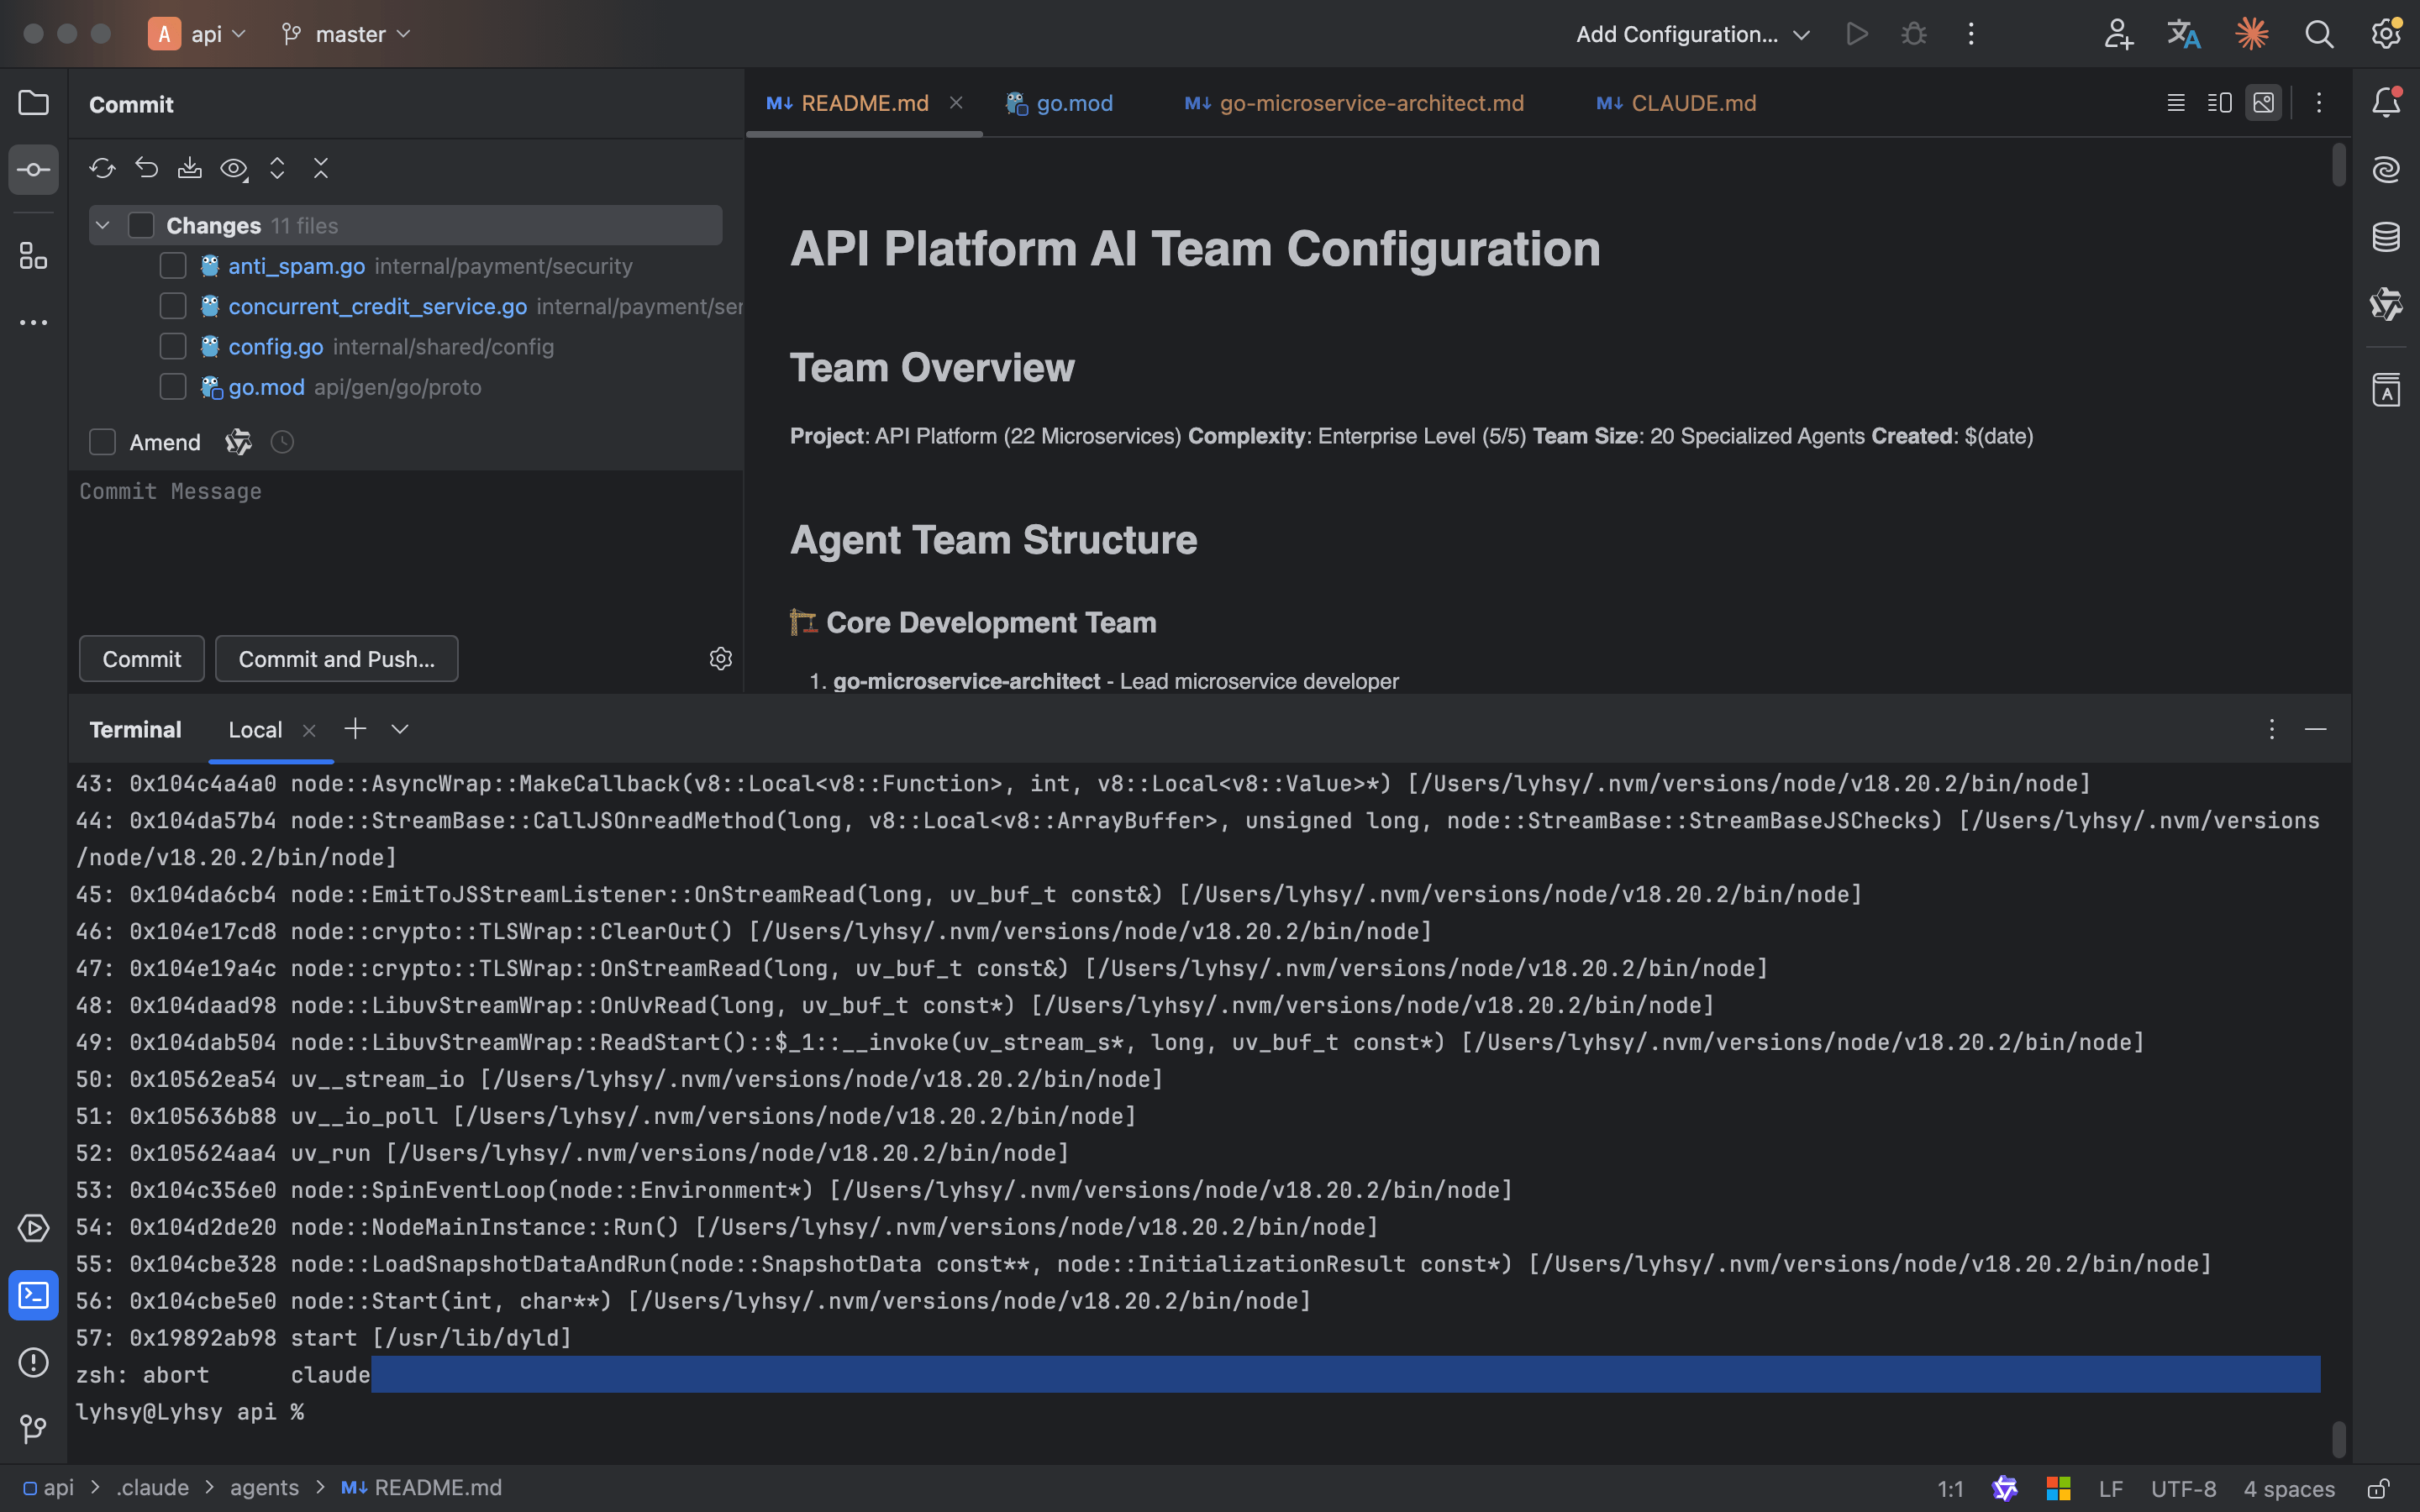Shelve changes with the tray icon

pyautogui.click(x=190, y=168)
